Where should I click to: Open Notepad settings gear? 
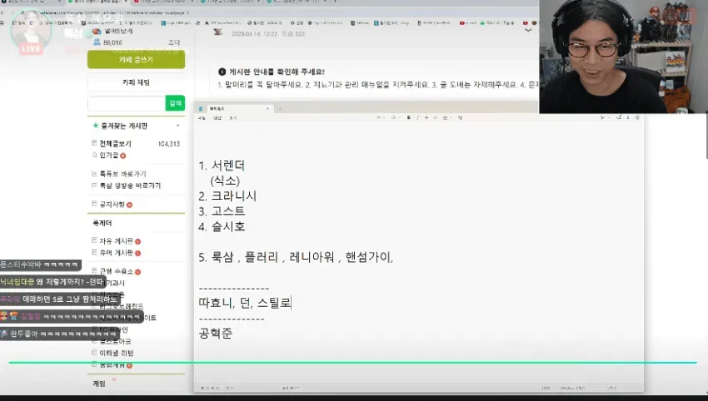pos(637,117)
